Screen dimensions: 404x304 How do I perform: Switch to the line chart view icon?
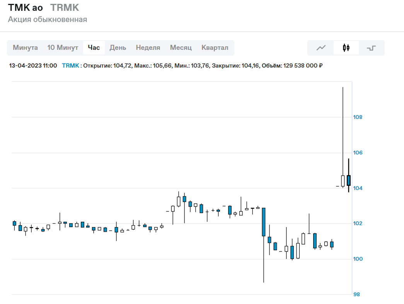(321, 48)
